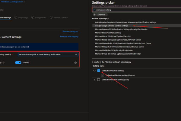Click the Remove subcategory link
Screen dimensions: 181x121
[x=69, y=37]
